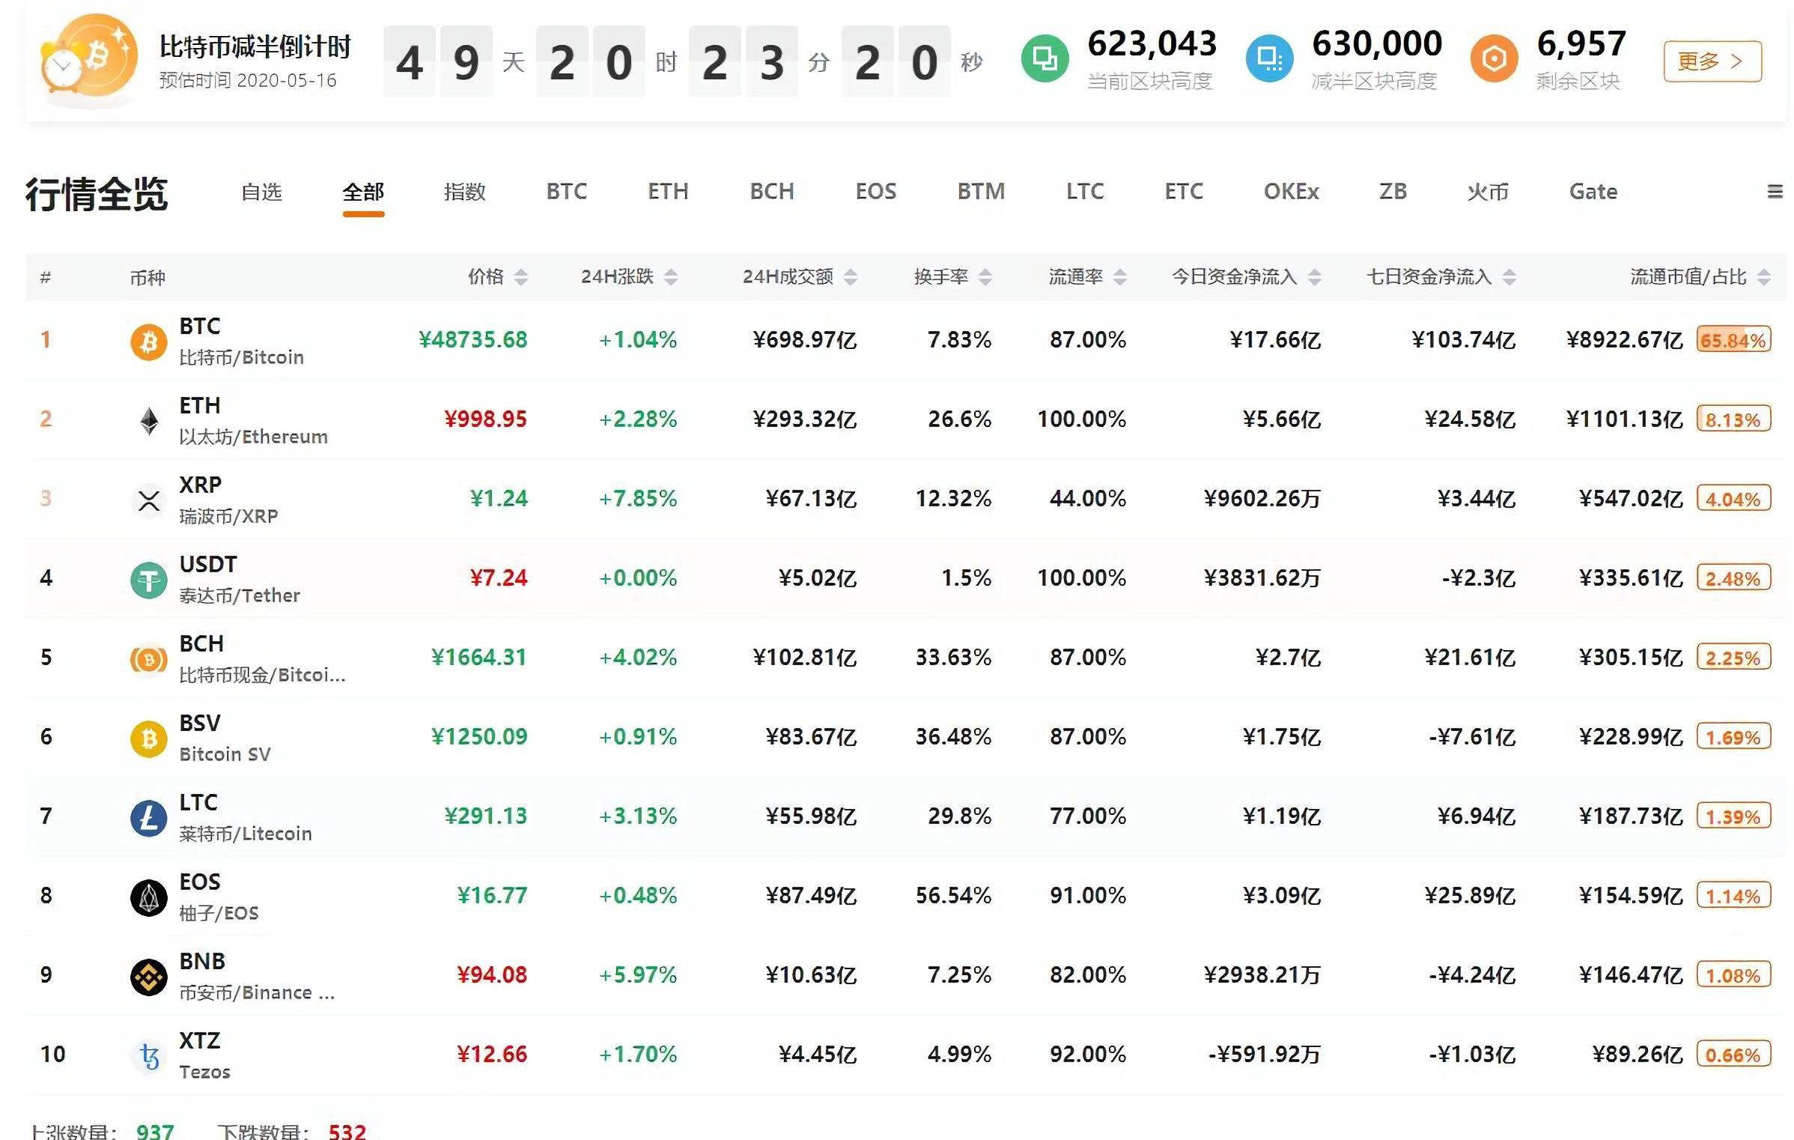Image resolution: width=1794 pixels, height=1140 pixels.
Task: Switch to the OKEx tab
Action: tap(1291, 192)
